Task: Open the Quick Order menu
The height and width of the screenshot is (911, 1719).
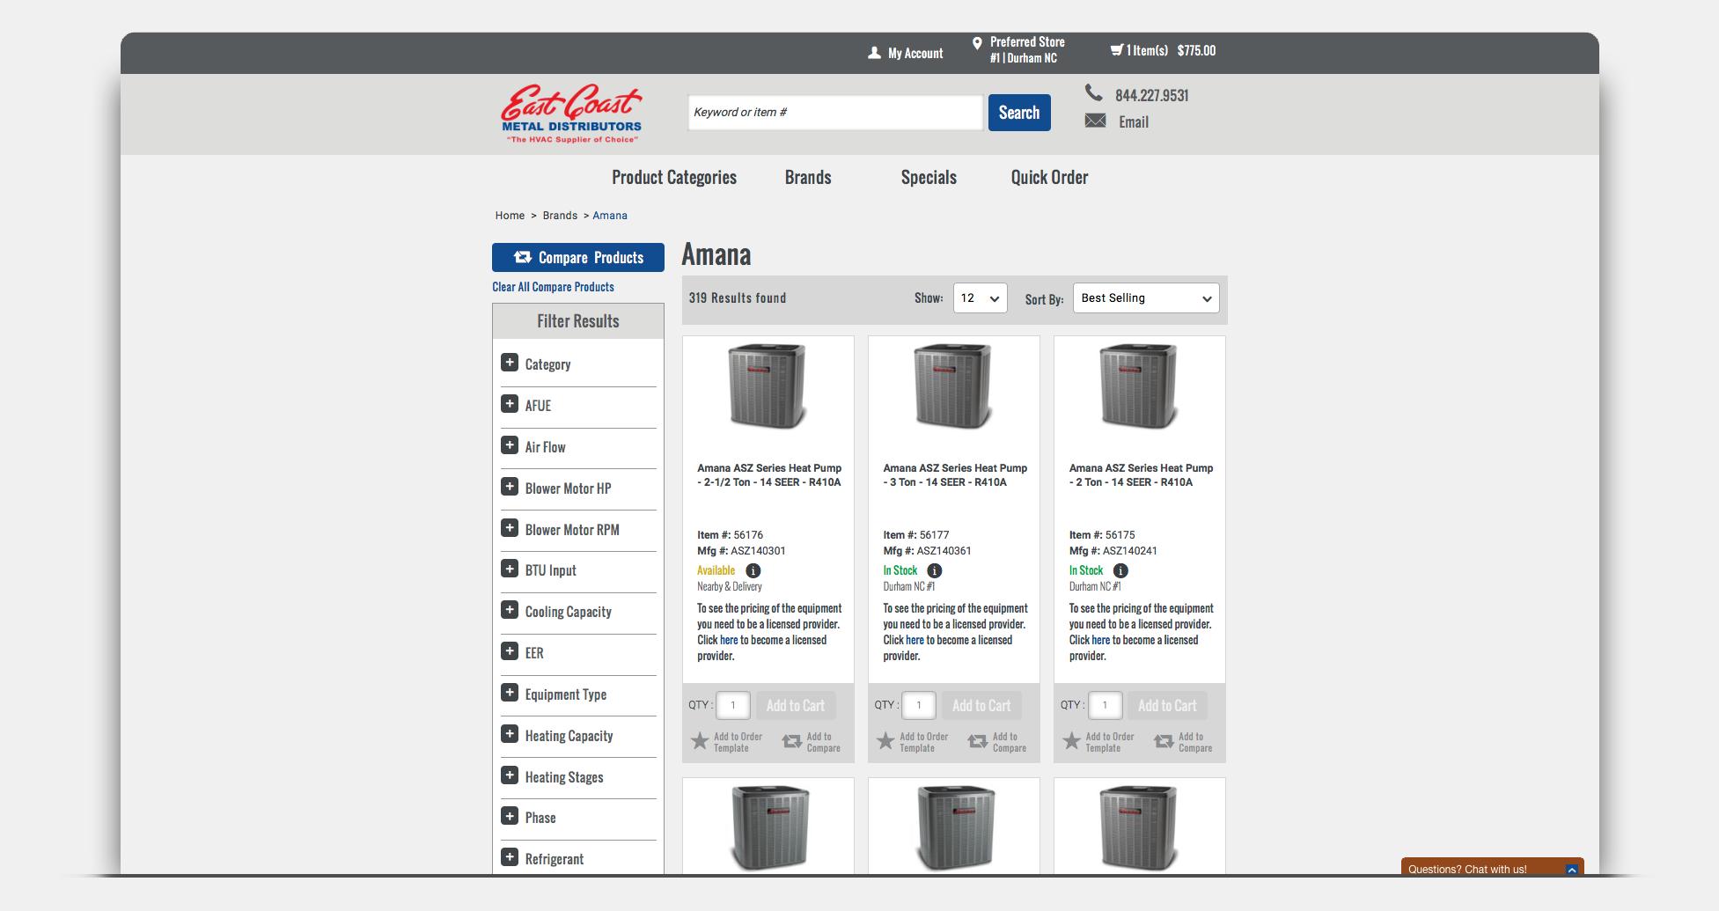Action: (1049, 178)
